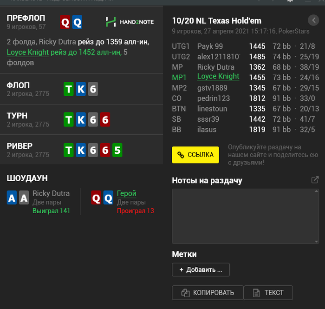The height and width of the screenshot is (309, 325).
Task: Select Ricky Dutra in the MP row
Action: click(216, 67)
